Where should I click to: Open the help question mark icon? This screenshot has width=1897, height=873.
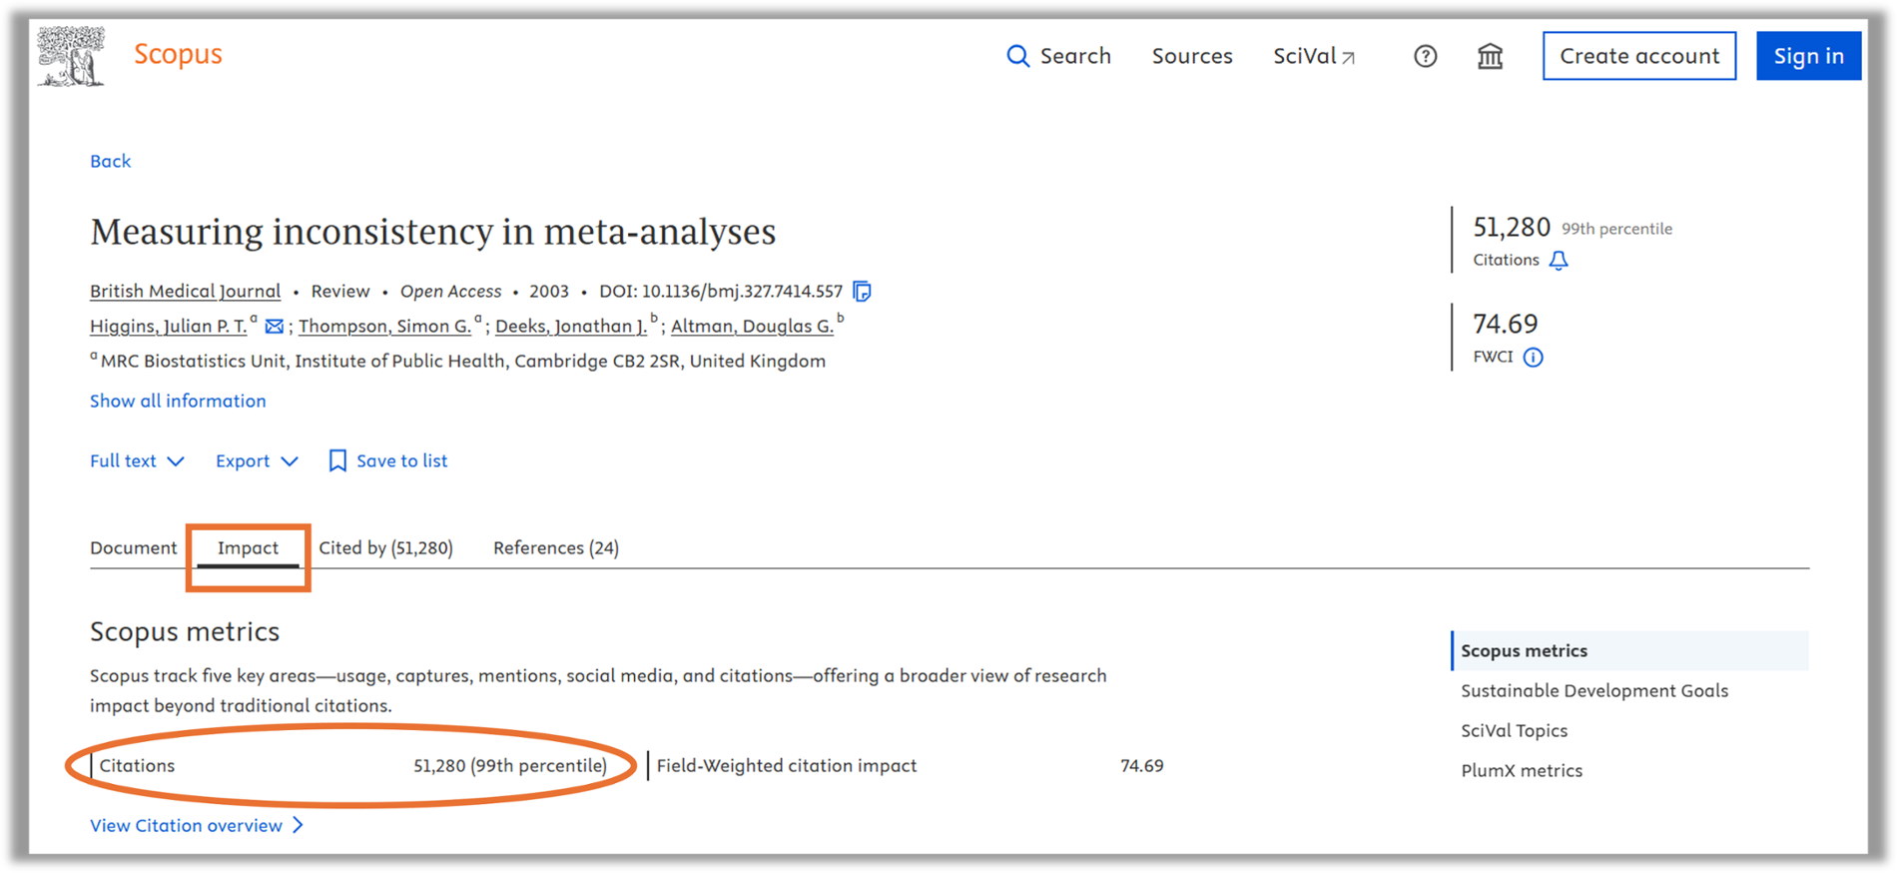point(1425,56)
